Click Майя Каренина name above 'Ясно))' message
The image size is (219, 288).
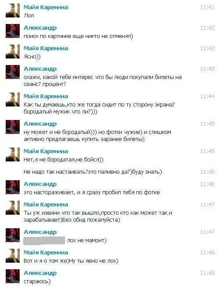[45, 48]
